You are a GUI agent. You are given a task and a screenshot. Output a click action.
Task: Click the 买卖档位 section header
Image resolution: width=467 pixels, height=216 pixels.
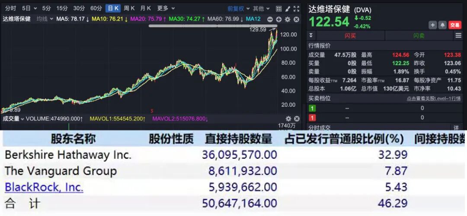320,98
